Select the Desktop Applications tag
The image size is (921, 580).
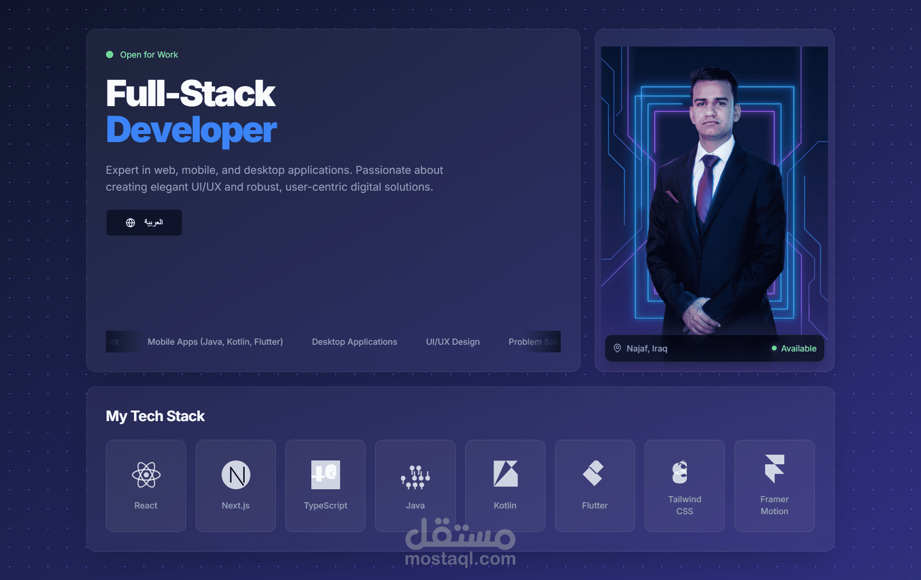tap(354, 342)
